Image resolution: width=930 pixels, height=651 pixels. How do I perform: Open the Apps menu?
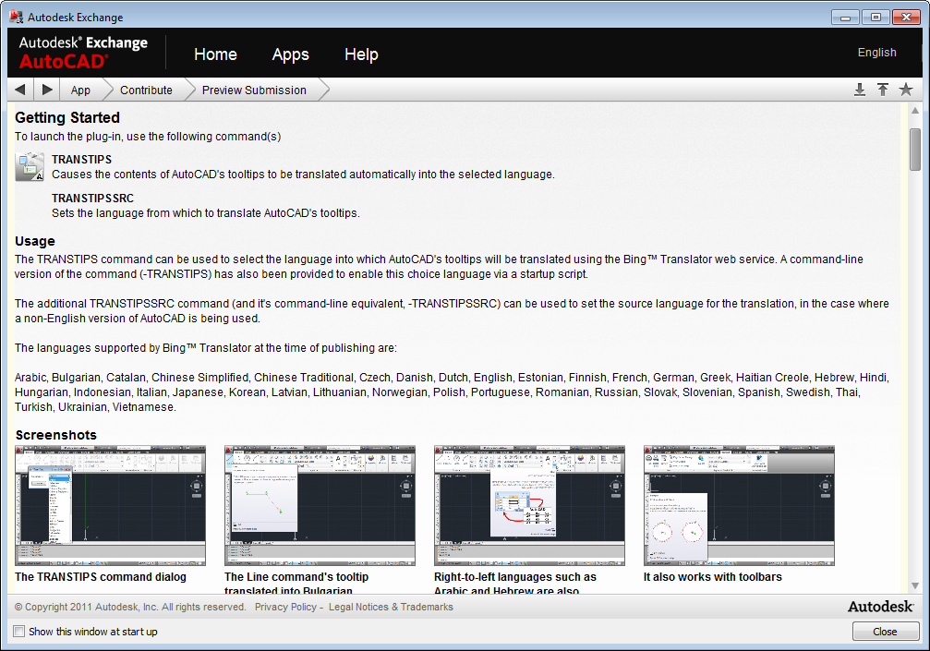(290, 54)
